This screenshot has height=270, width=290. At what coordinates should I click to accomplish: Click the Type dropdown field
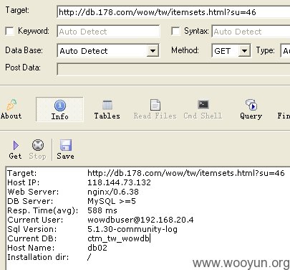coord(285,51)
